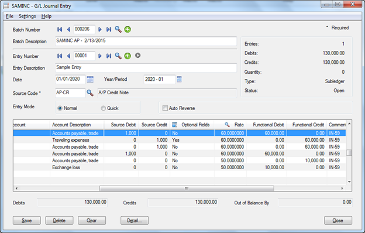
Task: Click the Functional Credit column header
Action: click(x=307, y=125)
